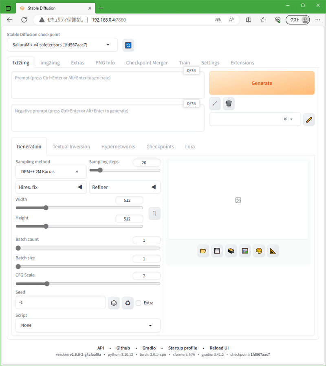The width and height of the screenshot is (326, 366).
Task: Expand the Hires. fix section
Action: pyautogui.click(x=51, y=187)
